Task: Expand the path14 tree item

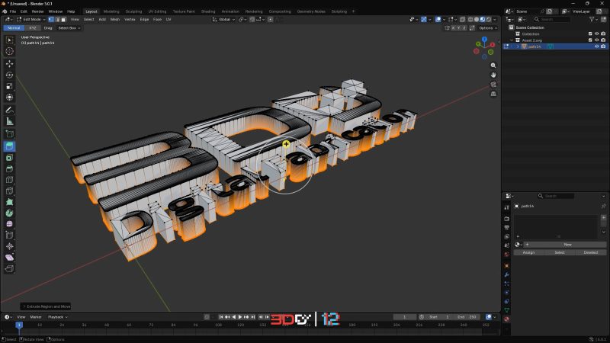Action: (518, 46)
